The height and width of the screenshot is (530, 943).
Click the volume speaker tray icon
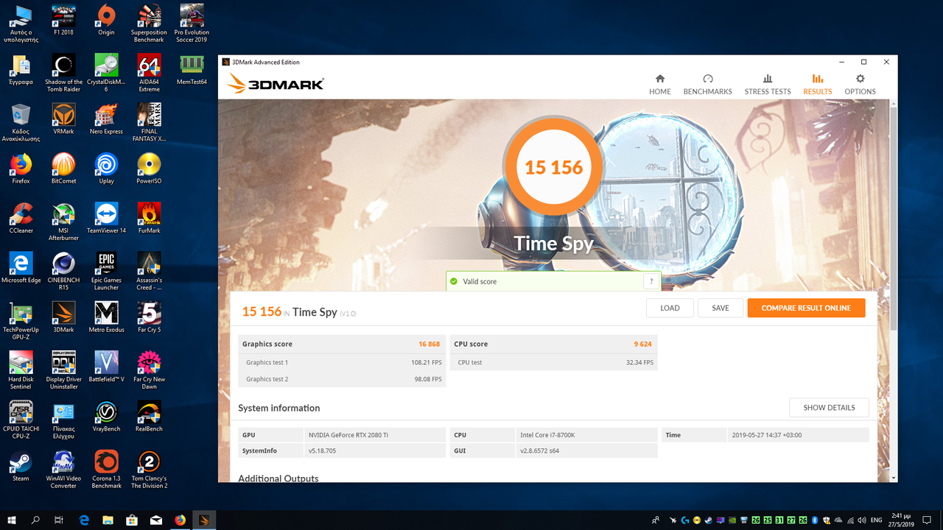pyautogui.click(x=860, y=520)
